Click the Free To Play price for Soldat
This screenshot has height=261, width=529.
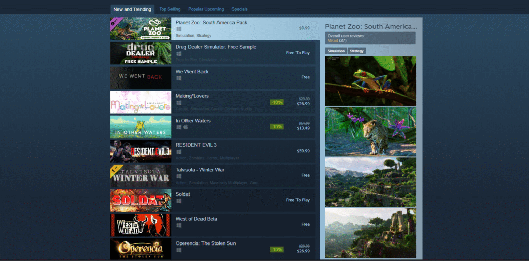pos(298,200)
